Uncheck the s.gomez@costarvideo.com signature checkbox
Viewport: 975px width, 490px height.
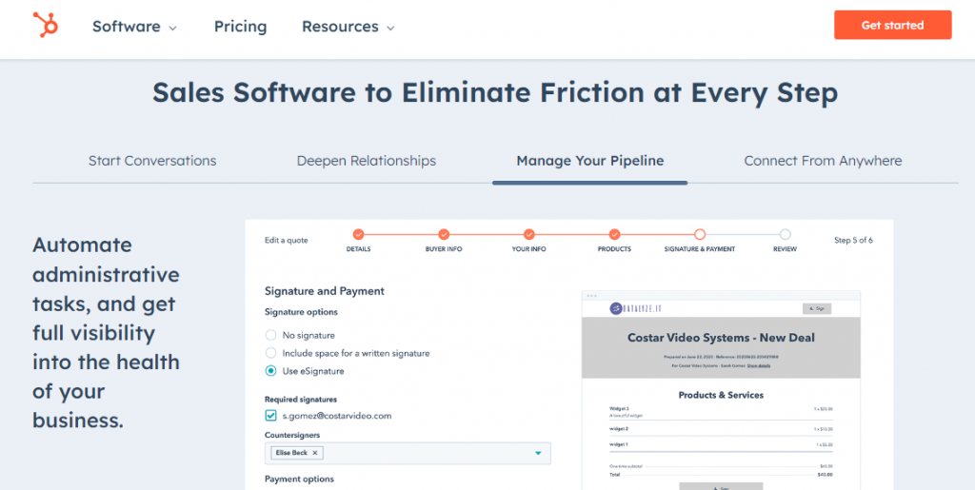[271, 416]
